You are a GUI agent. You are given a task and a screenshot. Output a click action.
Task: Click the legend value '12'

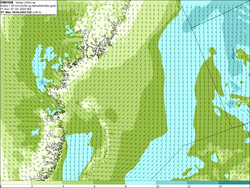click(x=189, y=186)
